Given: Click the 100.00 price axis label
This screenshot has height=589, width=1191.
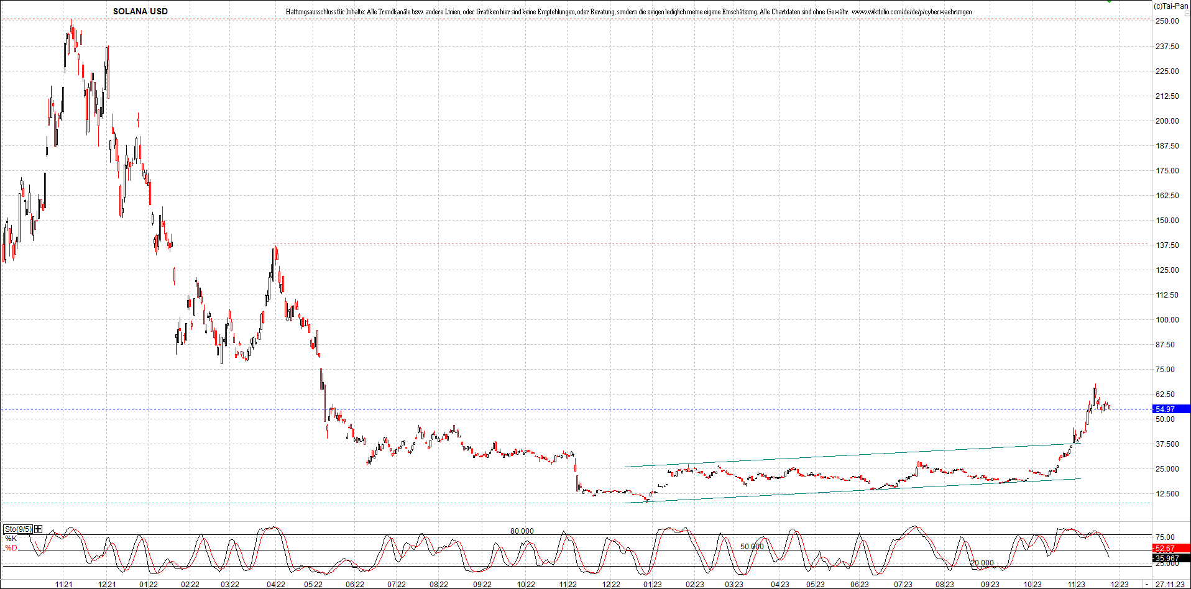Looking at the screenshot, I should click(1167, 320).
